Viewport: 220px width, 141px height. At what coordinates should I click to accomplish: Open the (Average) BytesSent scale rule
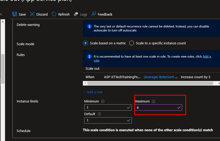(x=159, y=77)
